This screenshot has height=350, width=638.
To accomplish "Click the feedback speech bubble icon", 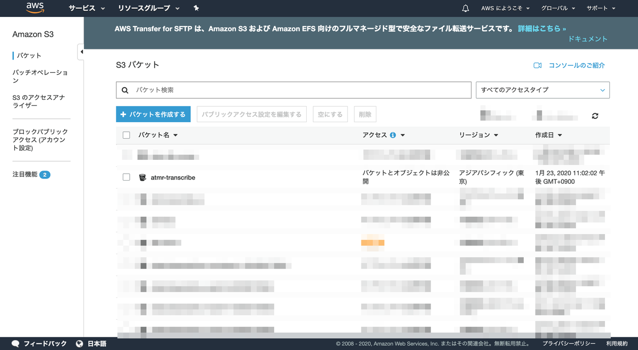I will coord(16,344).
